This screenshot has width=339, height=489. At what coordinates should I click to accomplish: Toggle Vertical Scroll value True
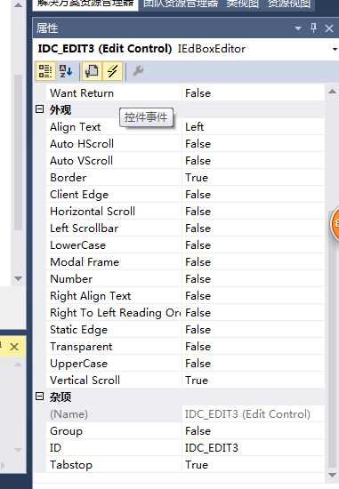254,381
